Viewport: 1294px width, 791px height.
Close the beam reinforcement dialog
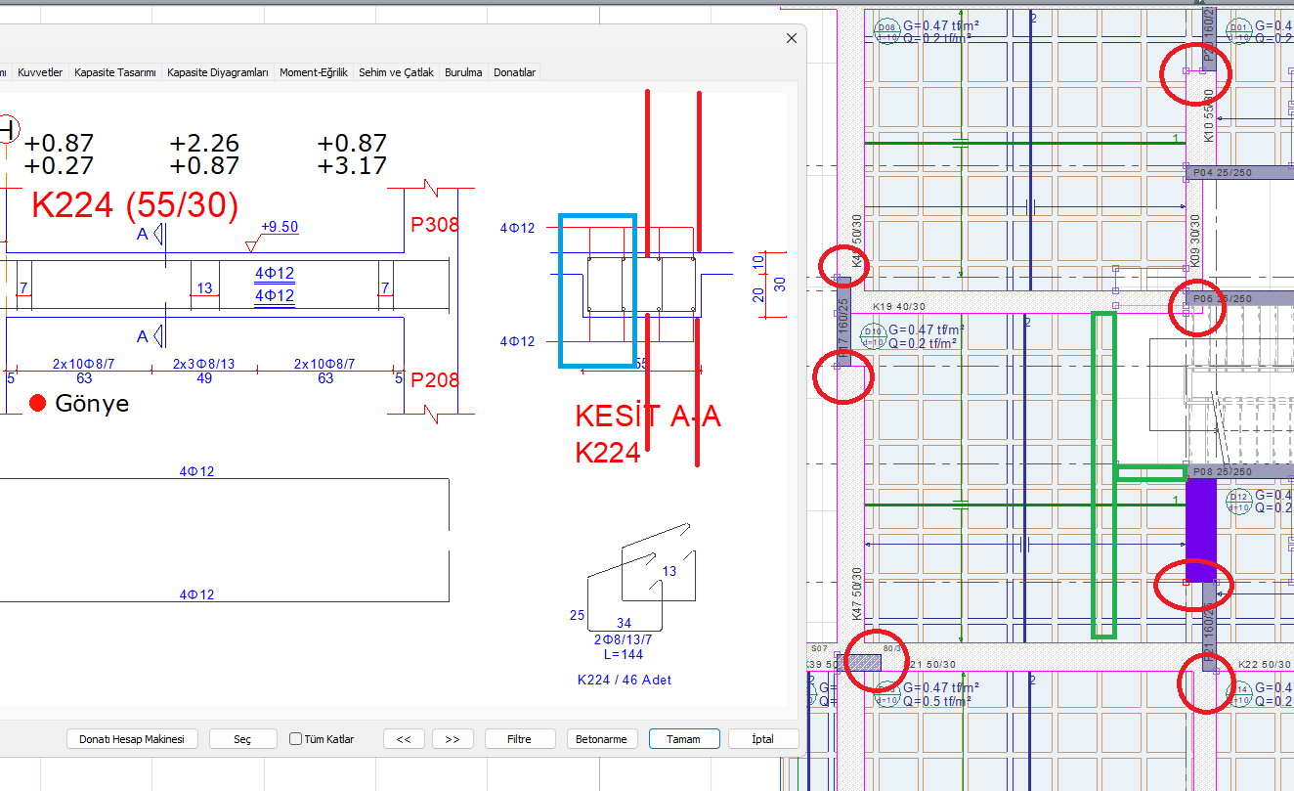pos(792,38)
